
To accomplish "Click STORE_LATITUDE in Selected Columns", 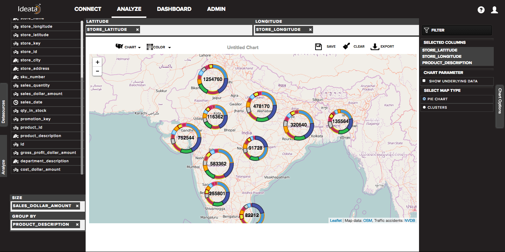I will (440, 50).
